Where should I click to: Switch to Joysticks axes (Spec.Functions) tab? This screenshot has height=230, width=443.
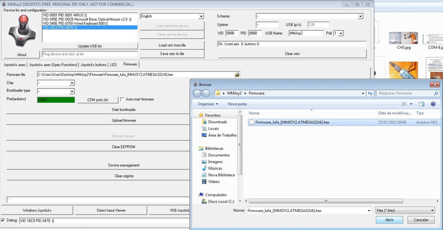click(53, 65)
